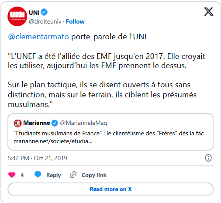Click the Marianne magazine avatar
This screenshot has width=221, height=203.
point(17,123)
